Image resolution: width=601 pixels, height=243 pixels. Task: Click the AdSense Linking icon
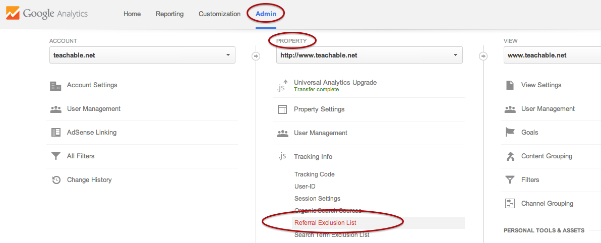[x=56, y=133]
